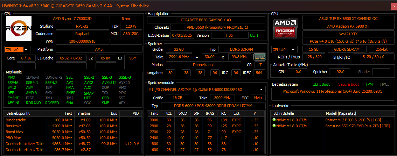
Task: Click the AVX-512 feature flag
Action: (x=109, y=83)
